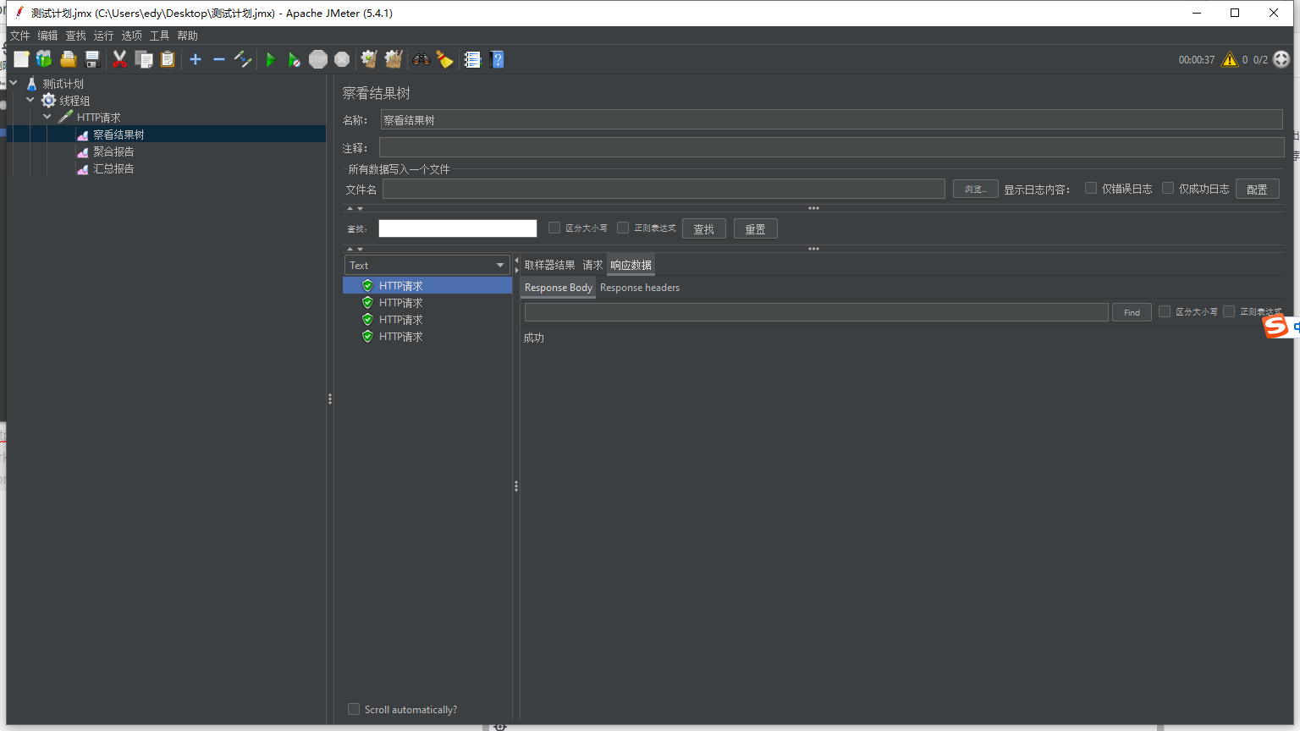Collapse the 测试计划 tree node
The width and height of the screenshot is (1300, 731).
pyautogui.click(x=14, y=83)
